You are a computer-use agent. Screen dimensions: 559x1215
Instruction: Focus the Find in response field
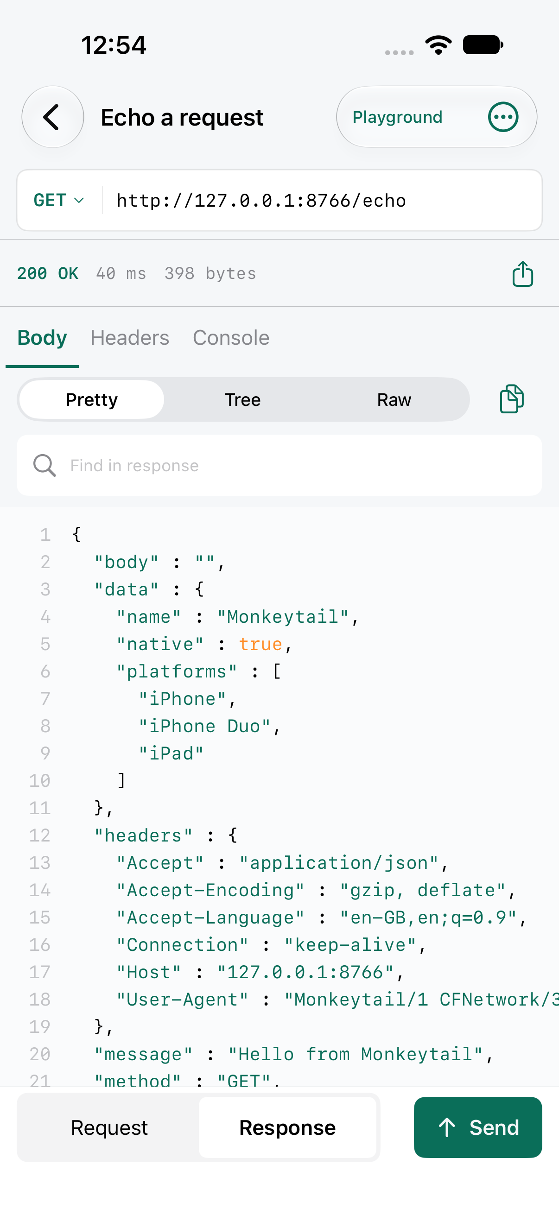[279, 466]
